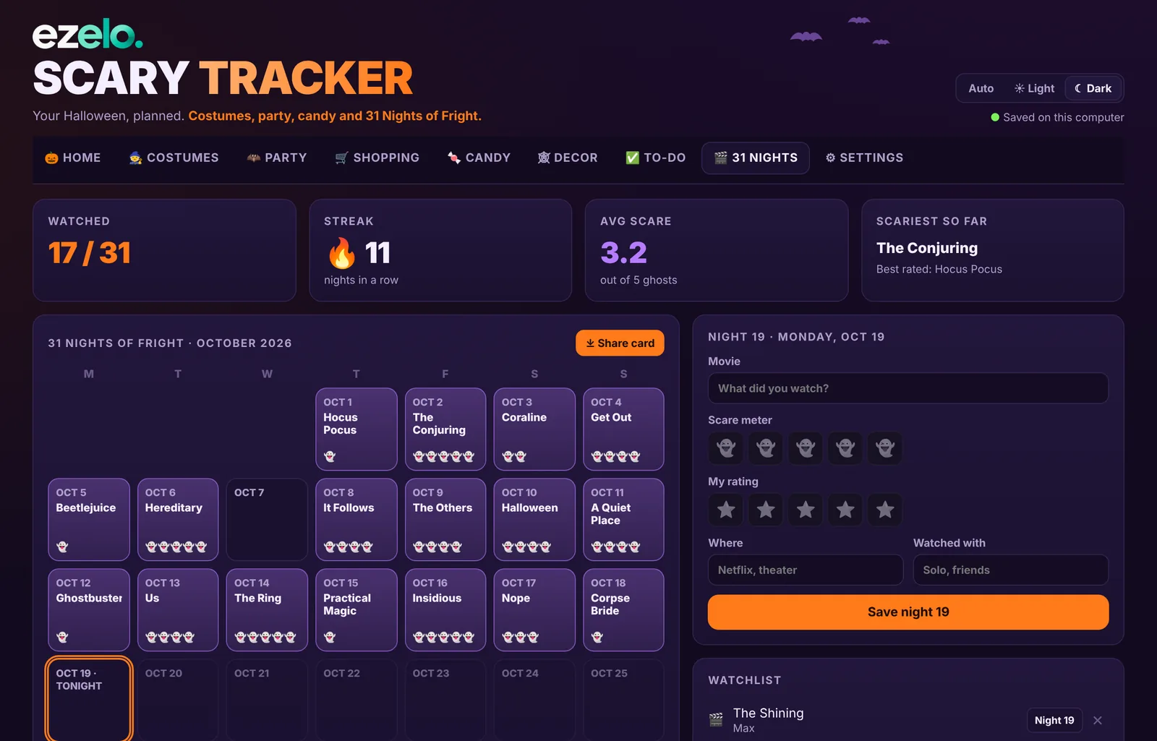Set My rating to one star
Image resolution: width=1157 pixels, height=741 pixels.
(726, 510)
